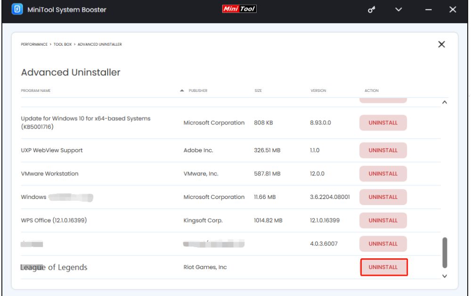Open the title bar chevron dropdown menu
The image size is (471, 296).
tap(398, 10)
